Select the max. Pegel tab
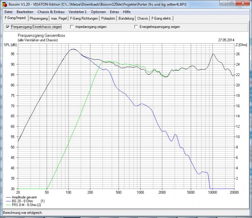Viewport: 252px width, 218px height. point(59,18)
